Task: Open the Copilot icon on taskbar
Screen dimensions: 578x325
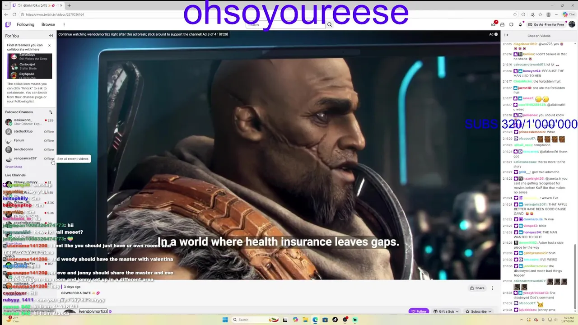Action: pyautogui.click(x=295, y=320)
